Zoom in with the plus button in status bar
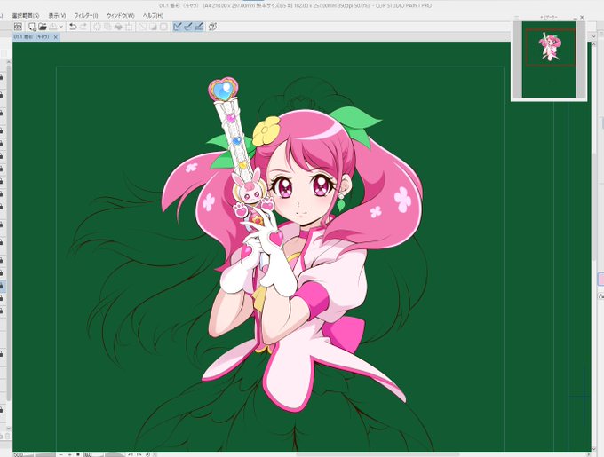This screenshot has width=604, height=457. (69, 454)
